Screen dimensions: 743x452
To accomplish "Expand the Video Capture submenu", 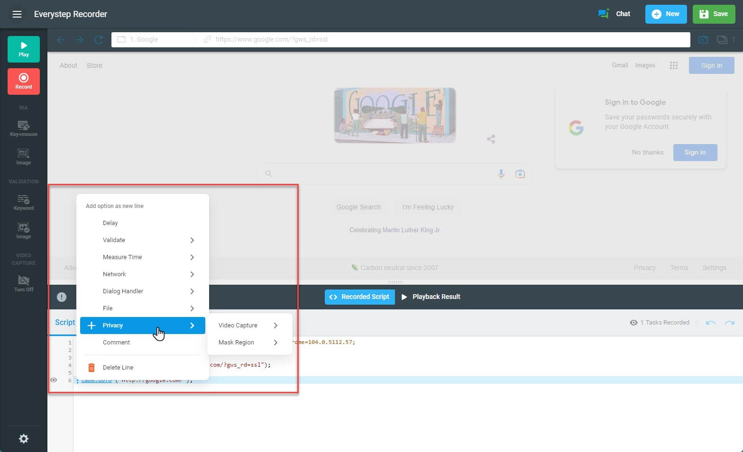I will click(275, 325).
